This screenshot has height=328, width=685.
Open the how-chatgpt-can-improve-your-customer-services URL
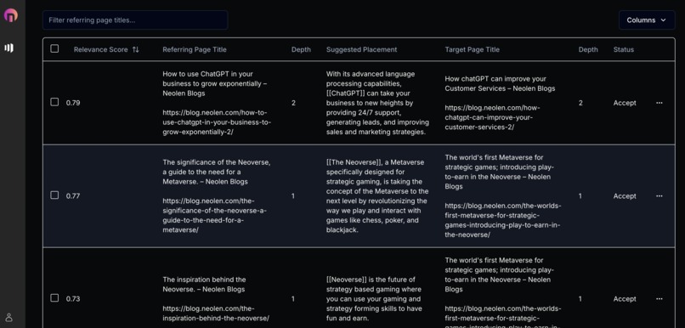click(492, 117)
